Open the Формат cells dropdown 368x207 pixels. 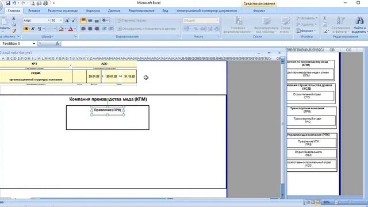pos(306,30)
